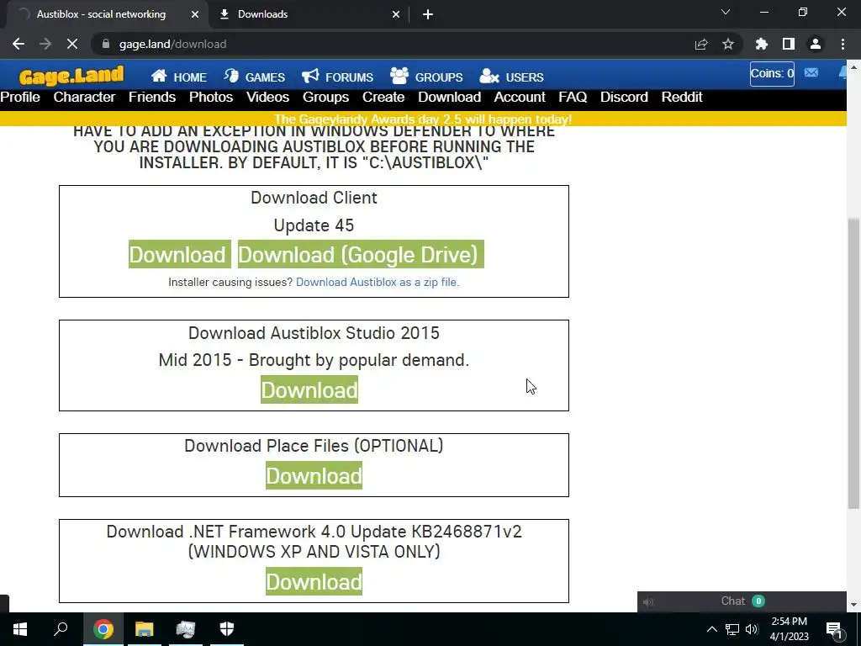Click the browser back arrow
Image resolution: width=861 pixels, height=646 pixels.
[x=18, y=44]
